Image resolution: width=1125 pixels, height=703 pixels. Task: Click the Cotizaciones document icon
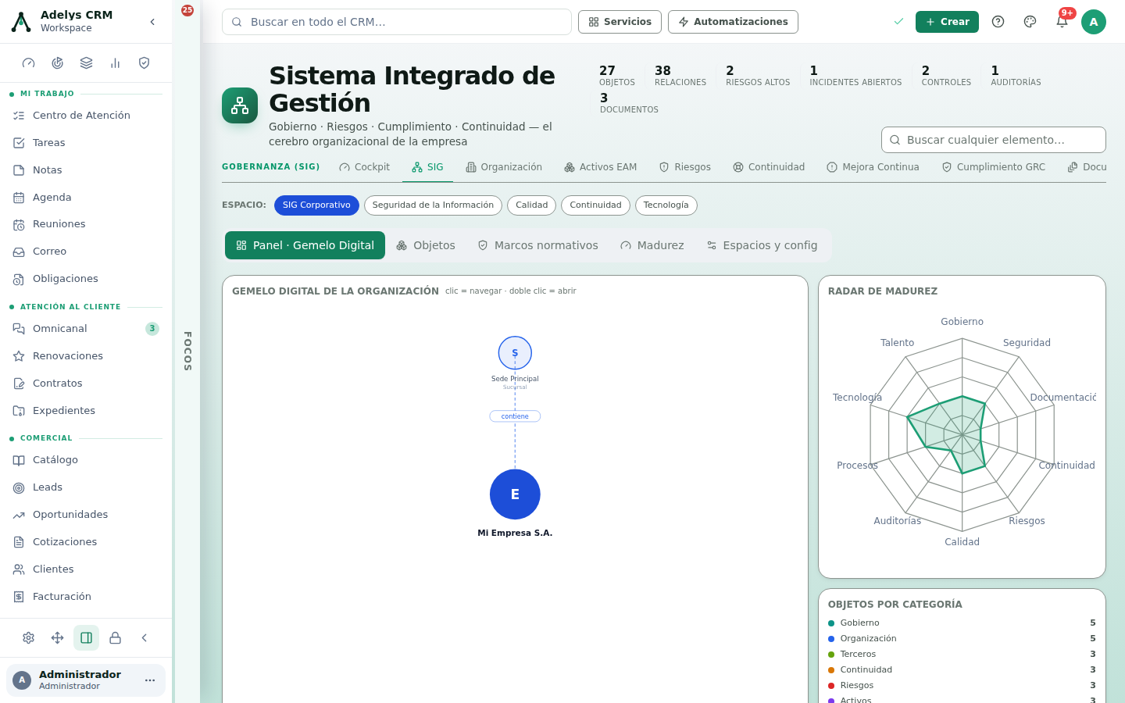pyautogui.click(x=19, y=542)
